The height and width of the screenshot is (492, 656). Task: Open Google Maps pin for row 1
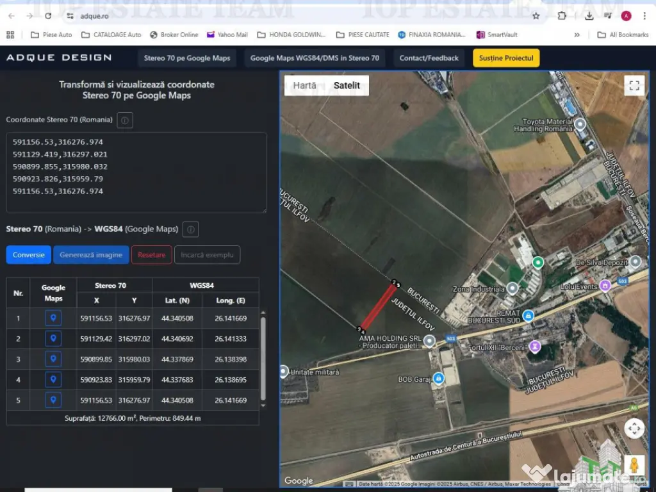pos(53,318)
